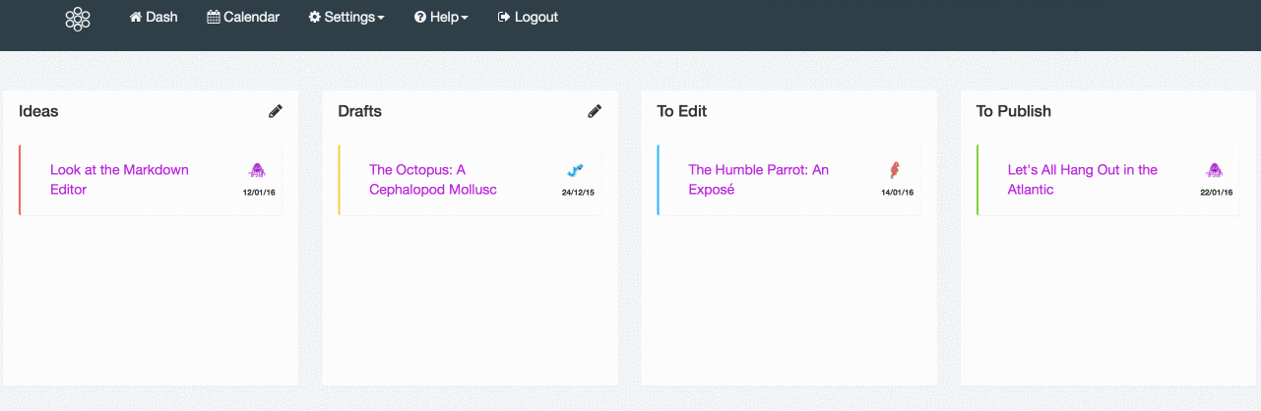The image size is (1261, 411).
Task: Open 'The Octopus: A Cephalopod Mollusc' draft
Action: (433, 180)
